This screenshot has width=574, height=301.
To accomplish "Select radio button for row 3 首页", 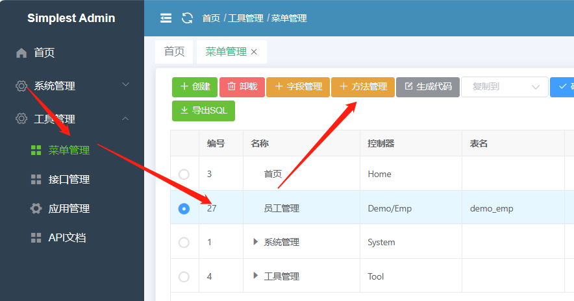I will point(184,174).
